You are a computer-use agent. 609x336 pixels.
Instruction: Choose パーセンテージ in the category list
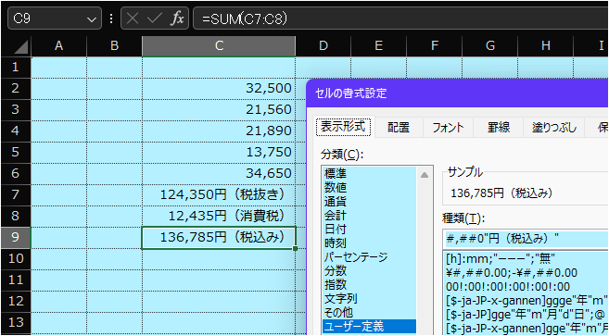[x=369, y=256]
